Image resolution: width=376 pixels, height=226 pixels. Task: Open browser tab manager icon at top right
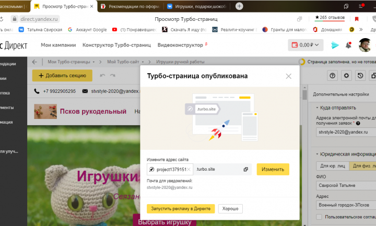tap(346, 6)
